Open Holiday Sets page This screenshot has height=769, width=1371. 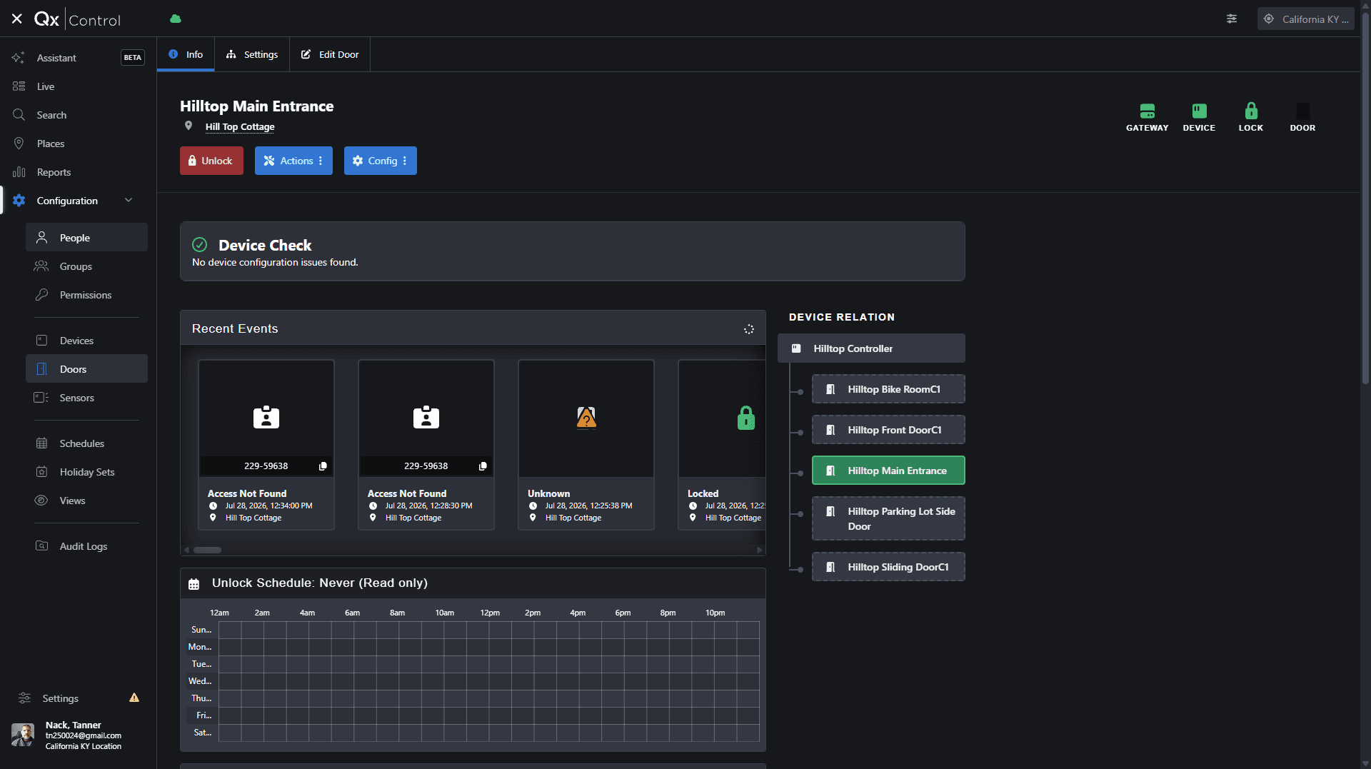(86, 472)
